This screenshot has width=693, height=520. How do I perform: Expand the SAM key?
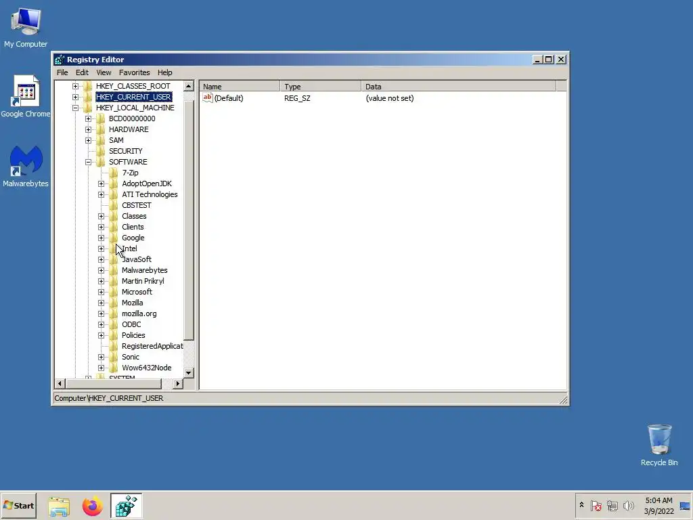(88, 140)
